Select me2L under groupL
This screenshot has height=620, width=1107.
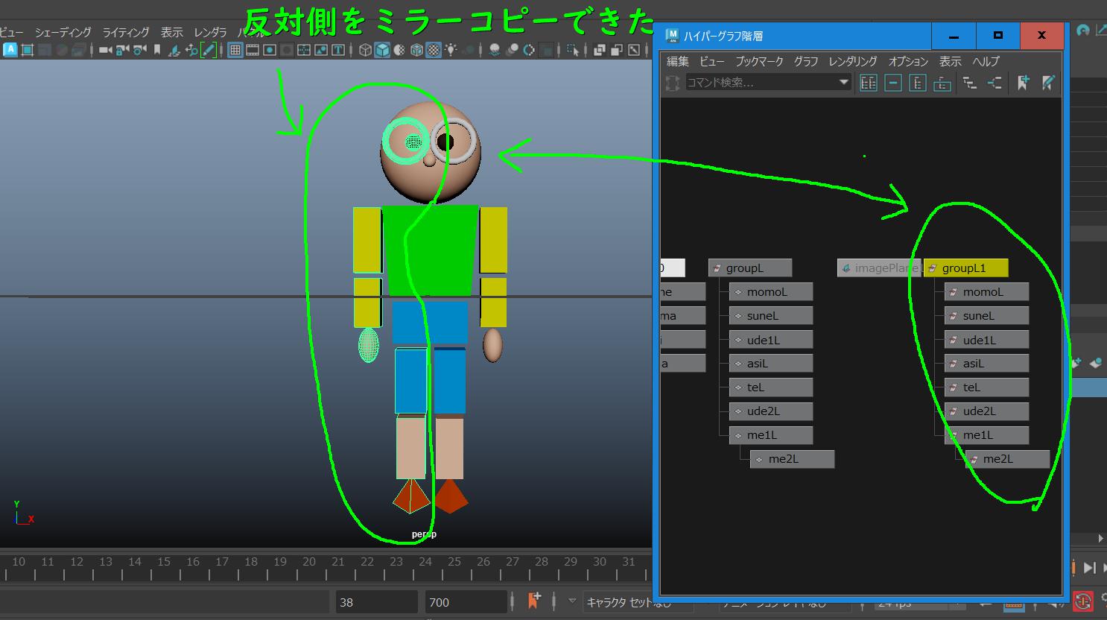(792, 459)
